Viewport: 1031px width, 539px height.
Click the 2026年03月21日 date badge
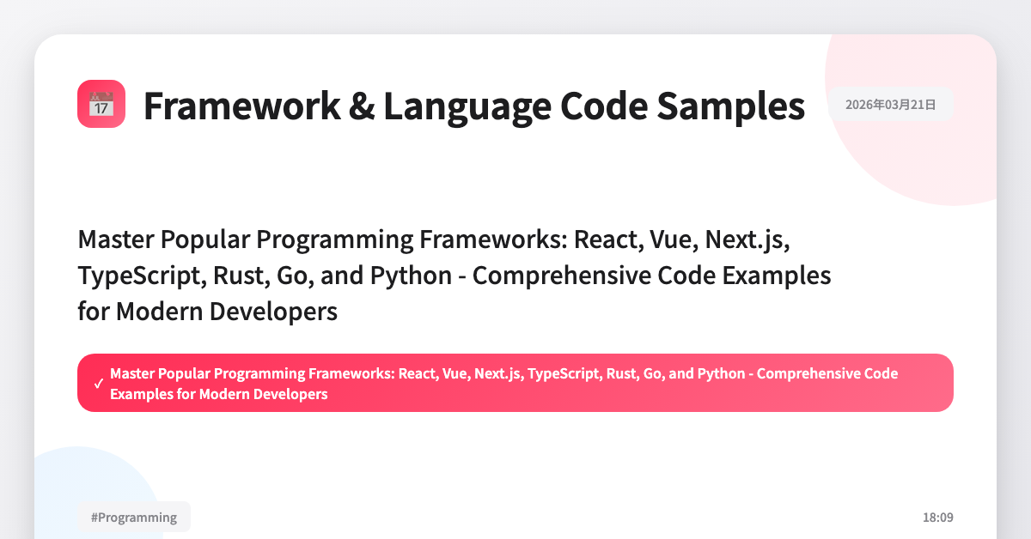coord(890,105)
